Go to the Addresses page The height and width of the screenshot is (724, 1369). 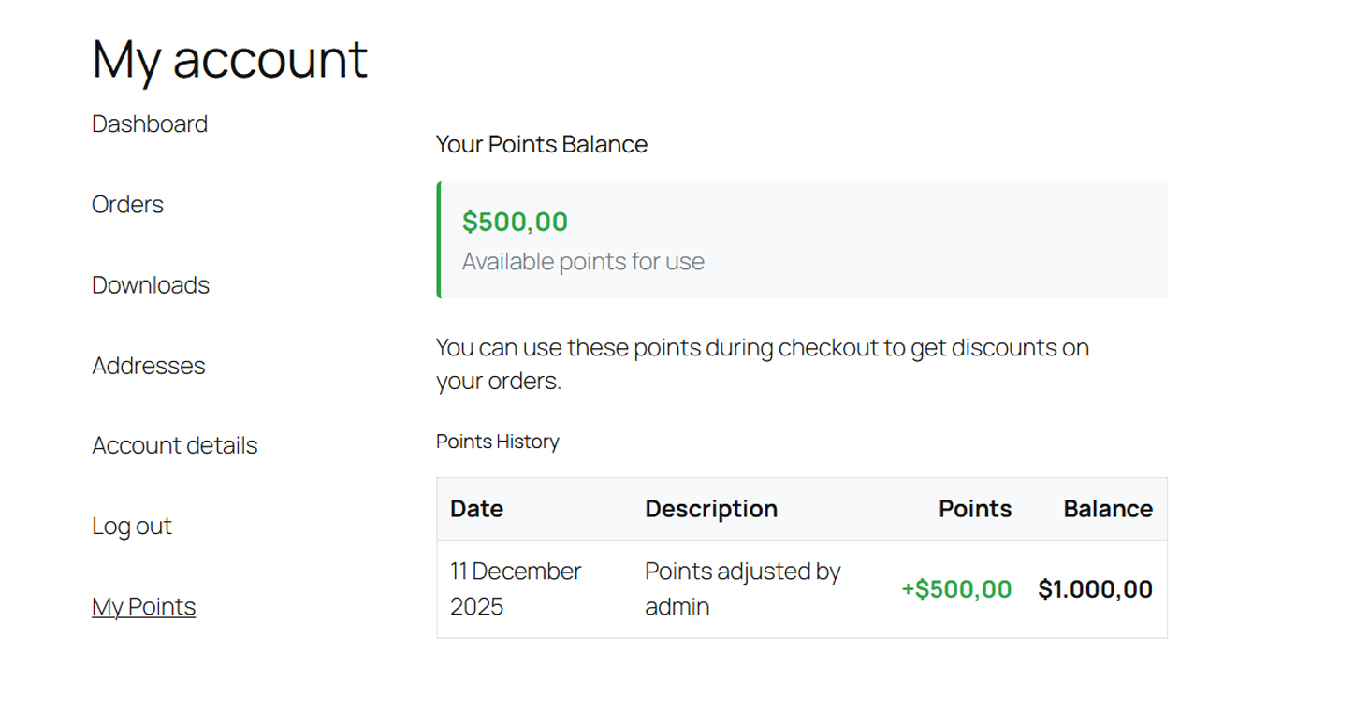pos(148,365)
